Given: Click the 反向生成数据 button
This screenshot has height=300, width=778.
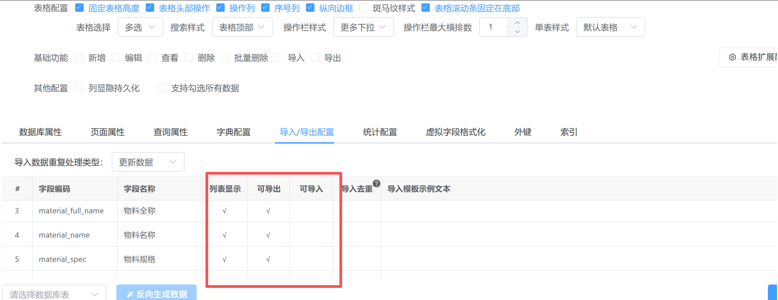Looking at the screenshot, I should tap(157, 294).
